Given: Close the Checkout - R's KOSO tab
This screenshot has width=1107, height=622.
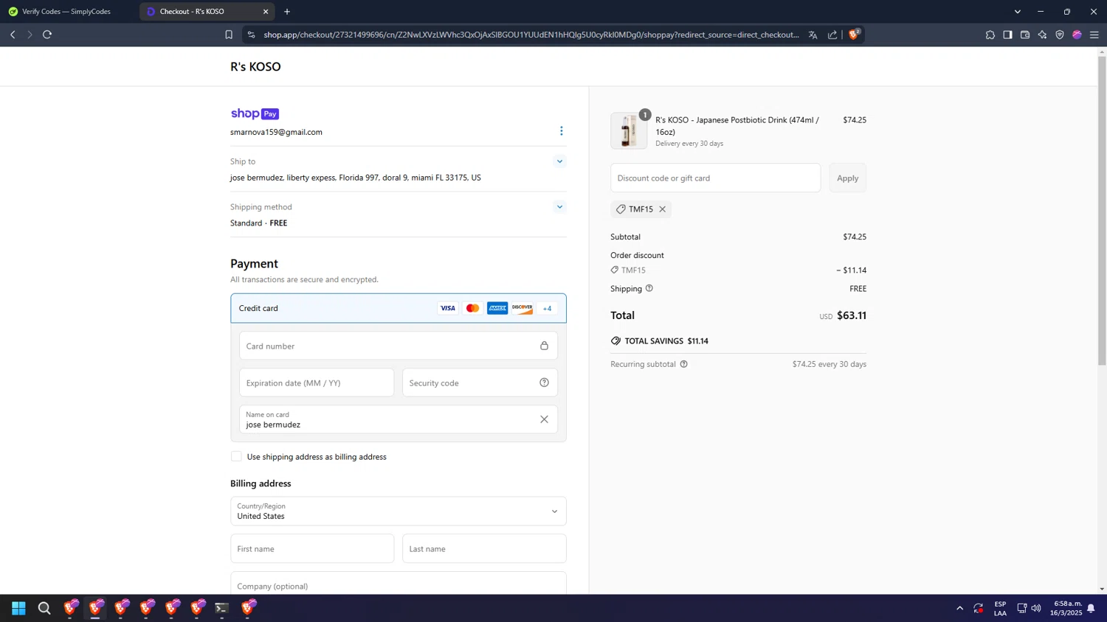Looking at the screenshot, I should tap(266, 12).
